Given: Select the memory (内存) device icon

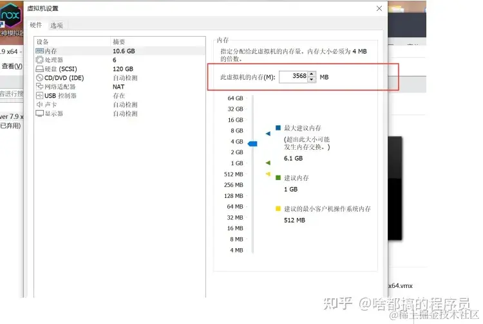Looking at the screenshot, I should click(x=40, y=51).
